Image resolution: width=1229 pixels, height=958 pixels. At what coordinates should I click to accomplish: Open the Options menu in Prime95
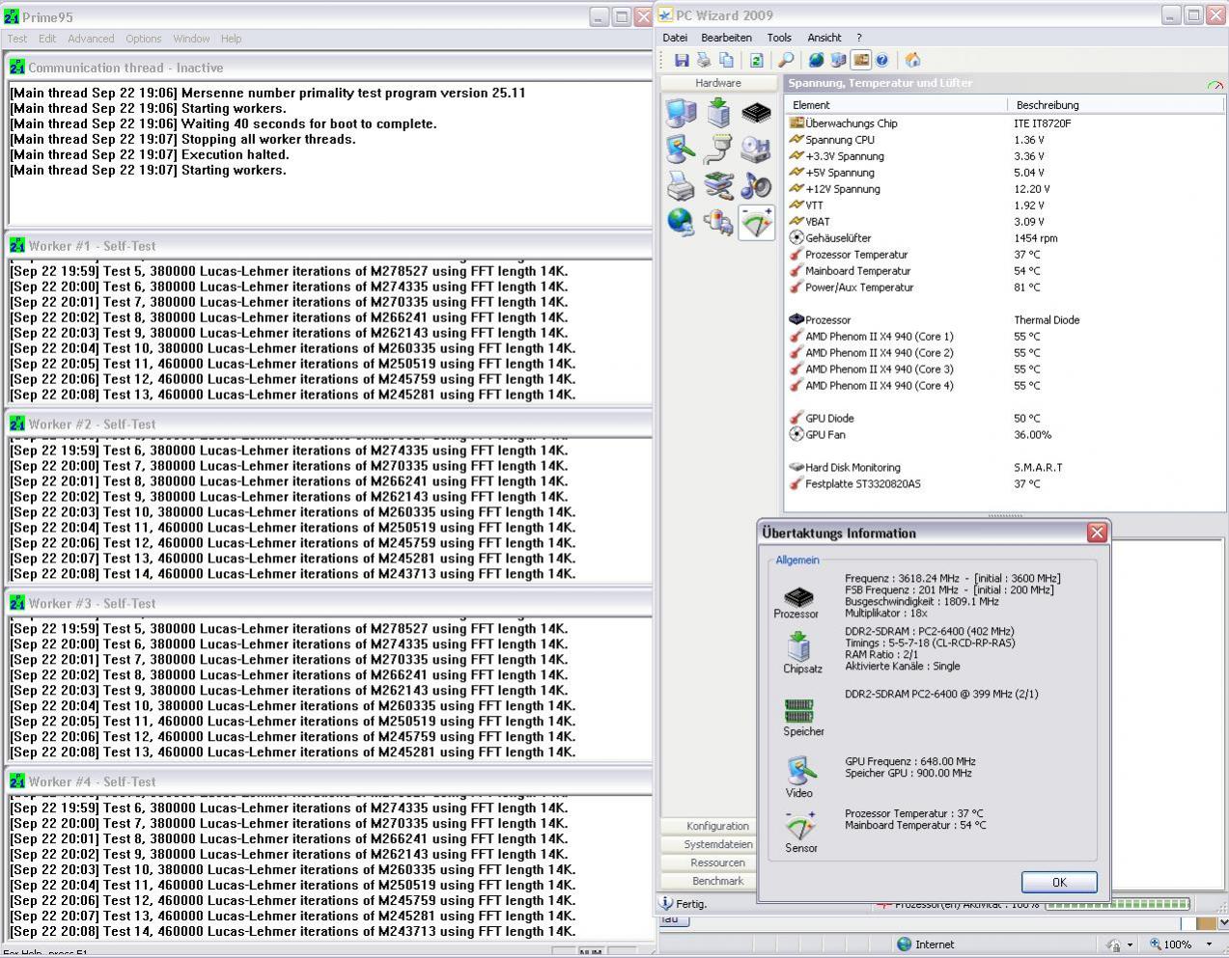[x=143, y=39]
